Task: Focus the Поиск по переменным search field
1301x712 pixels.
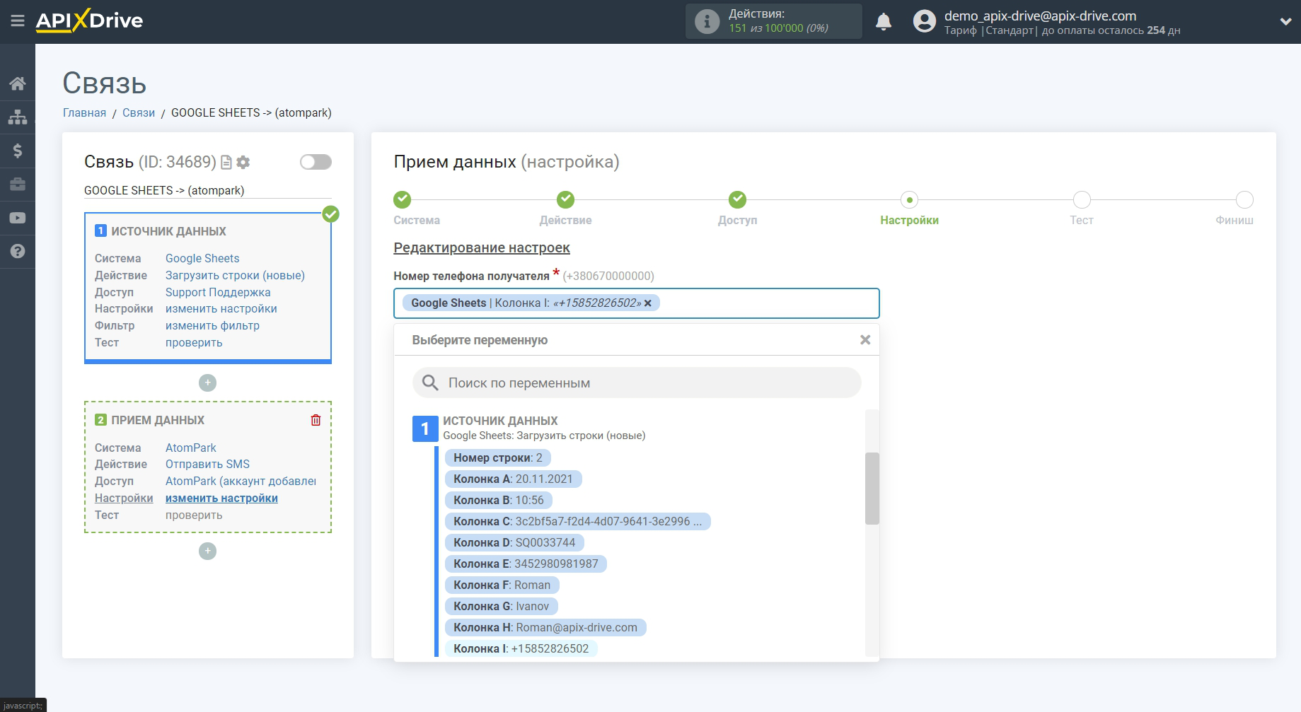Action: tap(637, 383)
